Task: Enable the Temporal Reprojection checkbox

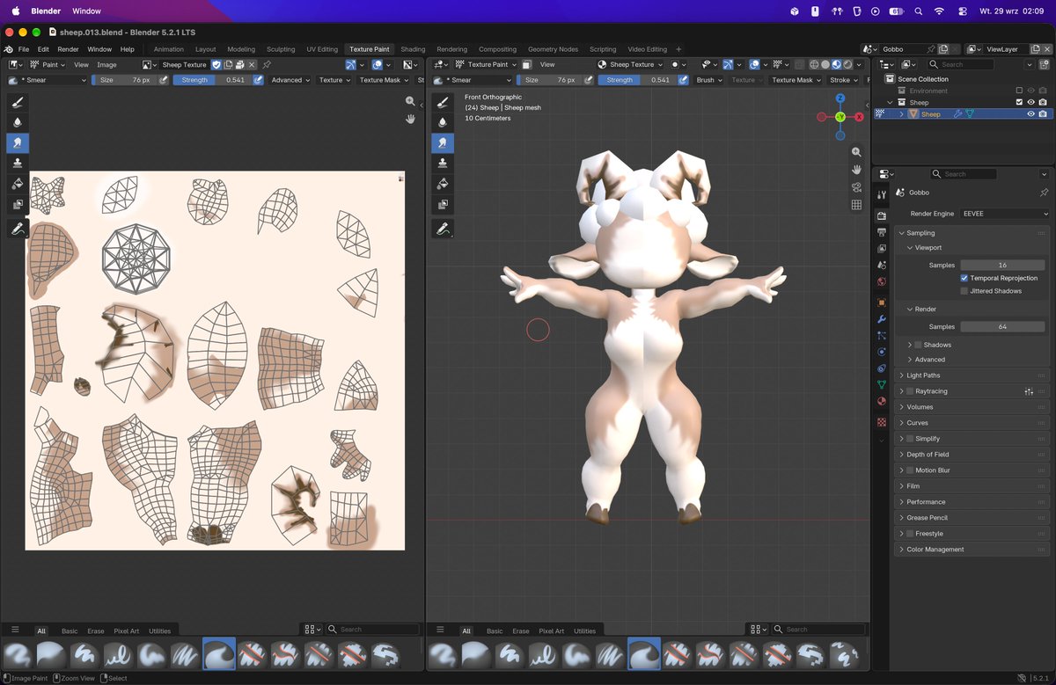Action: [x=964, y=278]
